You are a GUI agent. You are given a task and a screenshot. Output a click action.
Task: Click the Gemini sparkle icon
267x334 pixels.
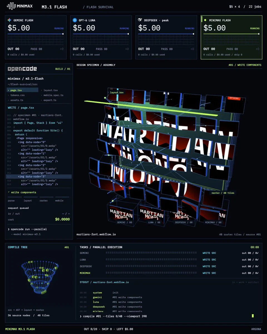tap(9, 20)
